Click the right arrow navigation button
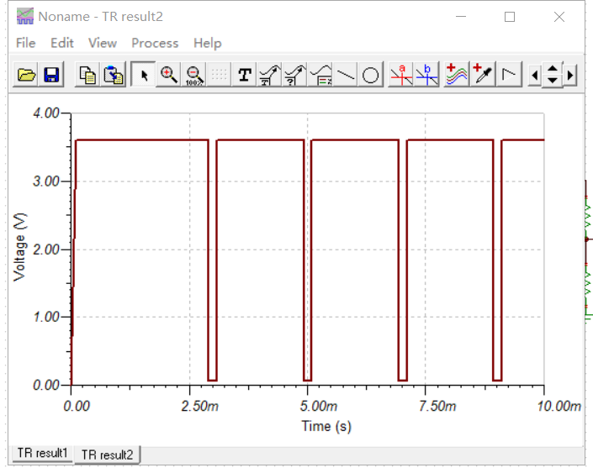Image resolution: width=593 pixels, height=473 pixels. pyautogui.click(x=570, y=75)
